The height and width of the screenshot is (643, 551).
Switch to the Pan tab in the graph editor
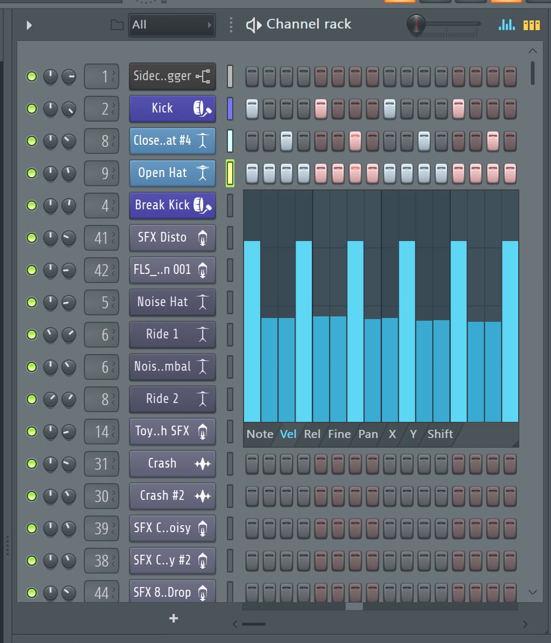368,434
